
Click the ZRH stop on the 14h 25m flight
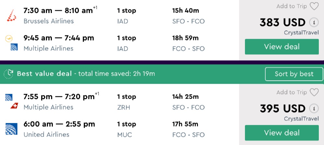pos(123,107)
